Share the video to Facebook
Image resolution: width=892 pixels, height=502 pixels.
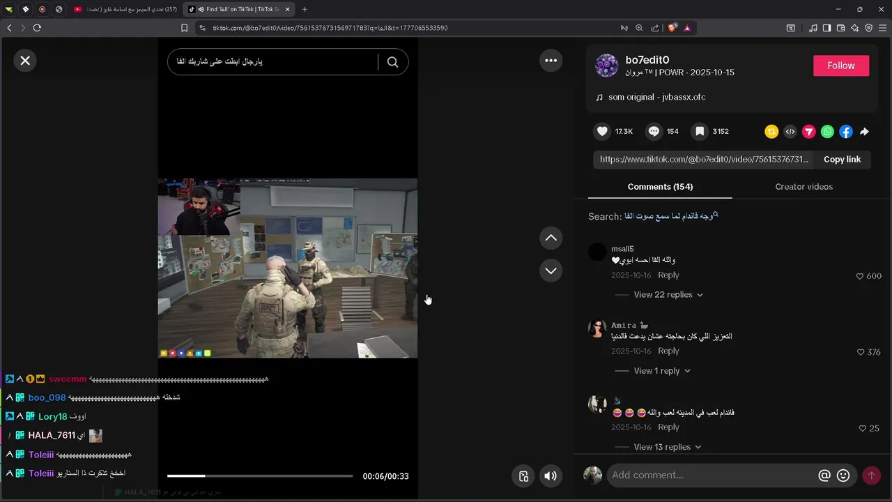(845, 131)
